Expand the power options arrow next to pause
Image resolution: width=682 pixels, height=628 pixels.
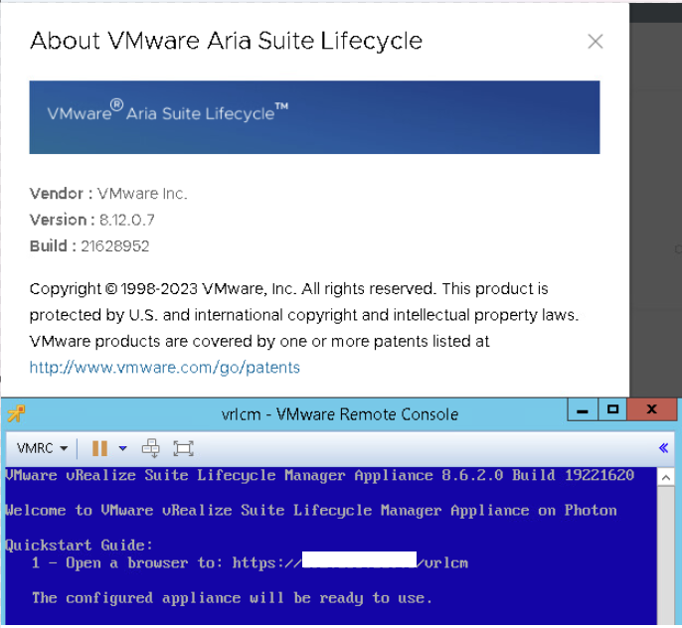122,448
